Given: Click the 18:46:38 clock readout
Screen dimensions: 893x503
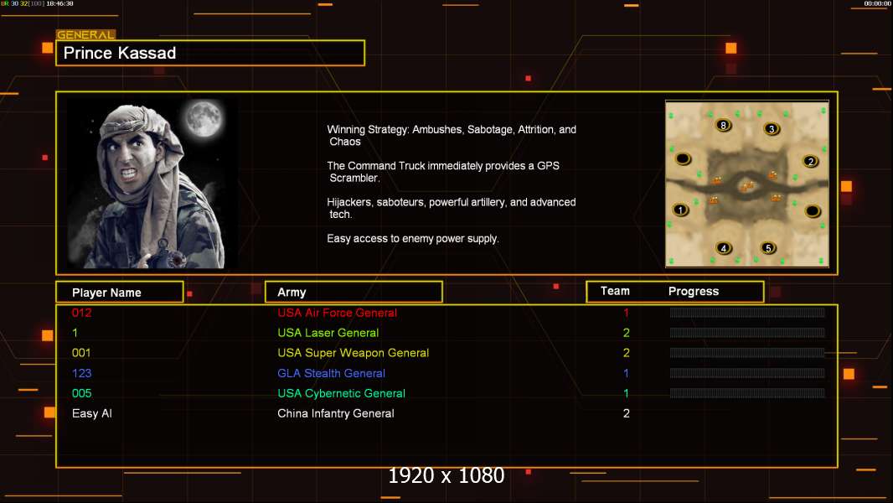Looking at the screenshot, I should pyautogui.click(x=59, y=3).
